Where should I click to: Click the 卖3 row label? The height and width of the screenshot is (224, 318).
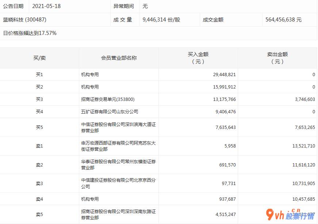pyautogui.click(x=39, y=184)
